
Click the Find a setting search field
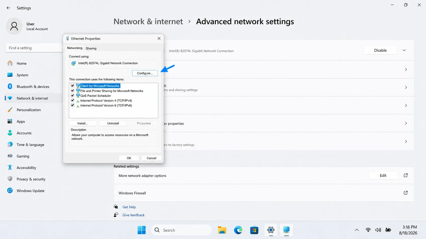pyautogui.click(x=34, y=48)
